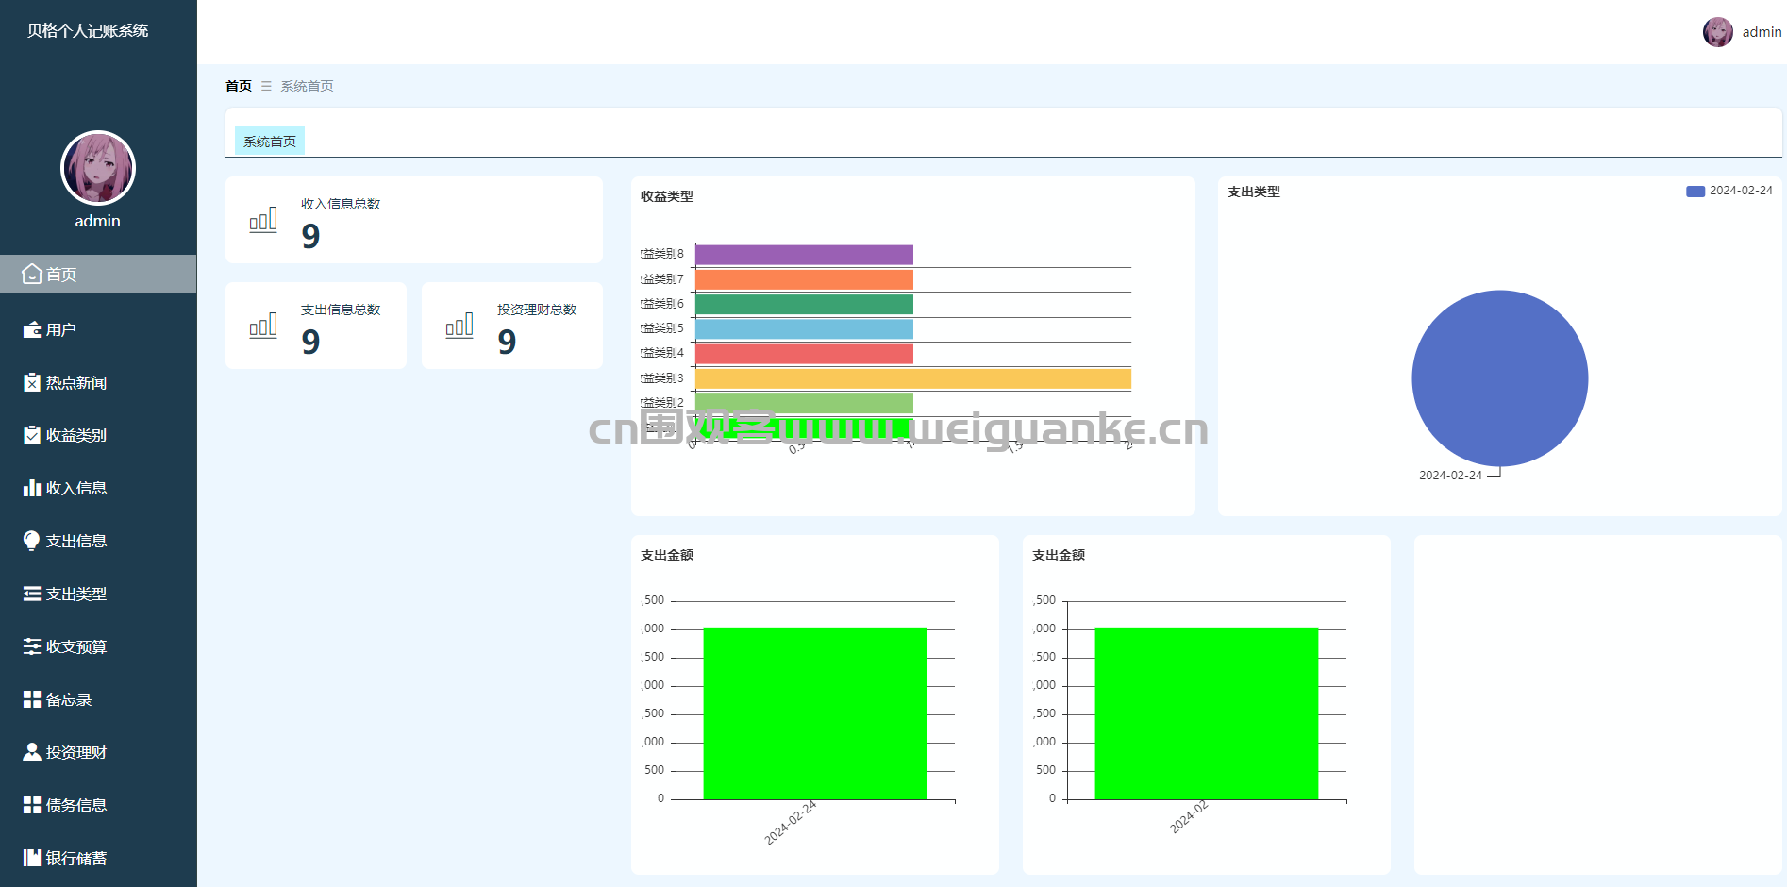Open 债务信息 grid icon
This screenshot has height=887, width=1787.
tap(32, 805)
